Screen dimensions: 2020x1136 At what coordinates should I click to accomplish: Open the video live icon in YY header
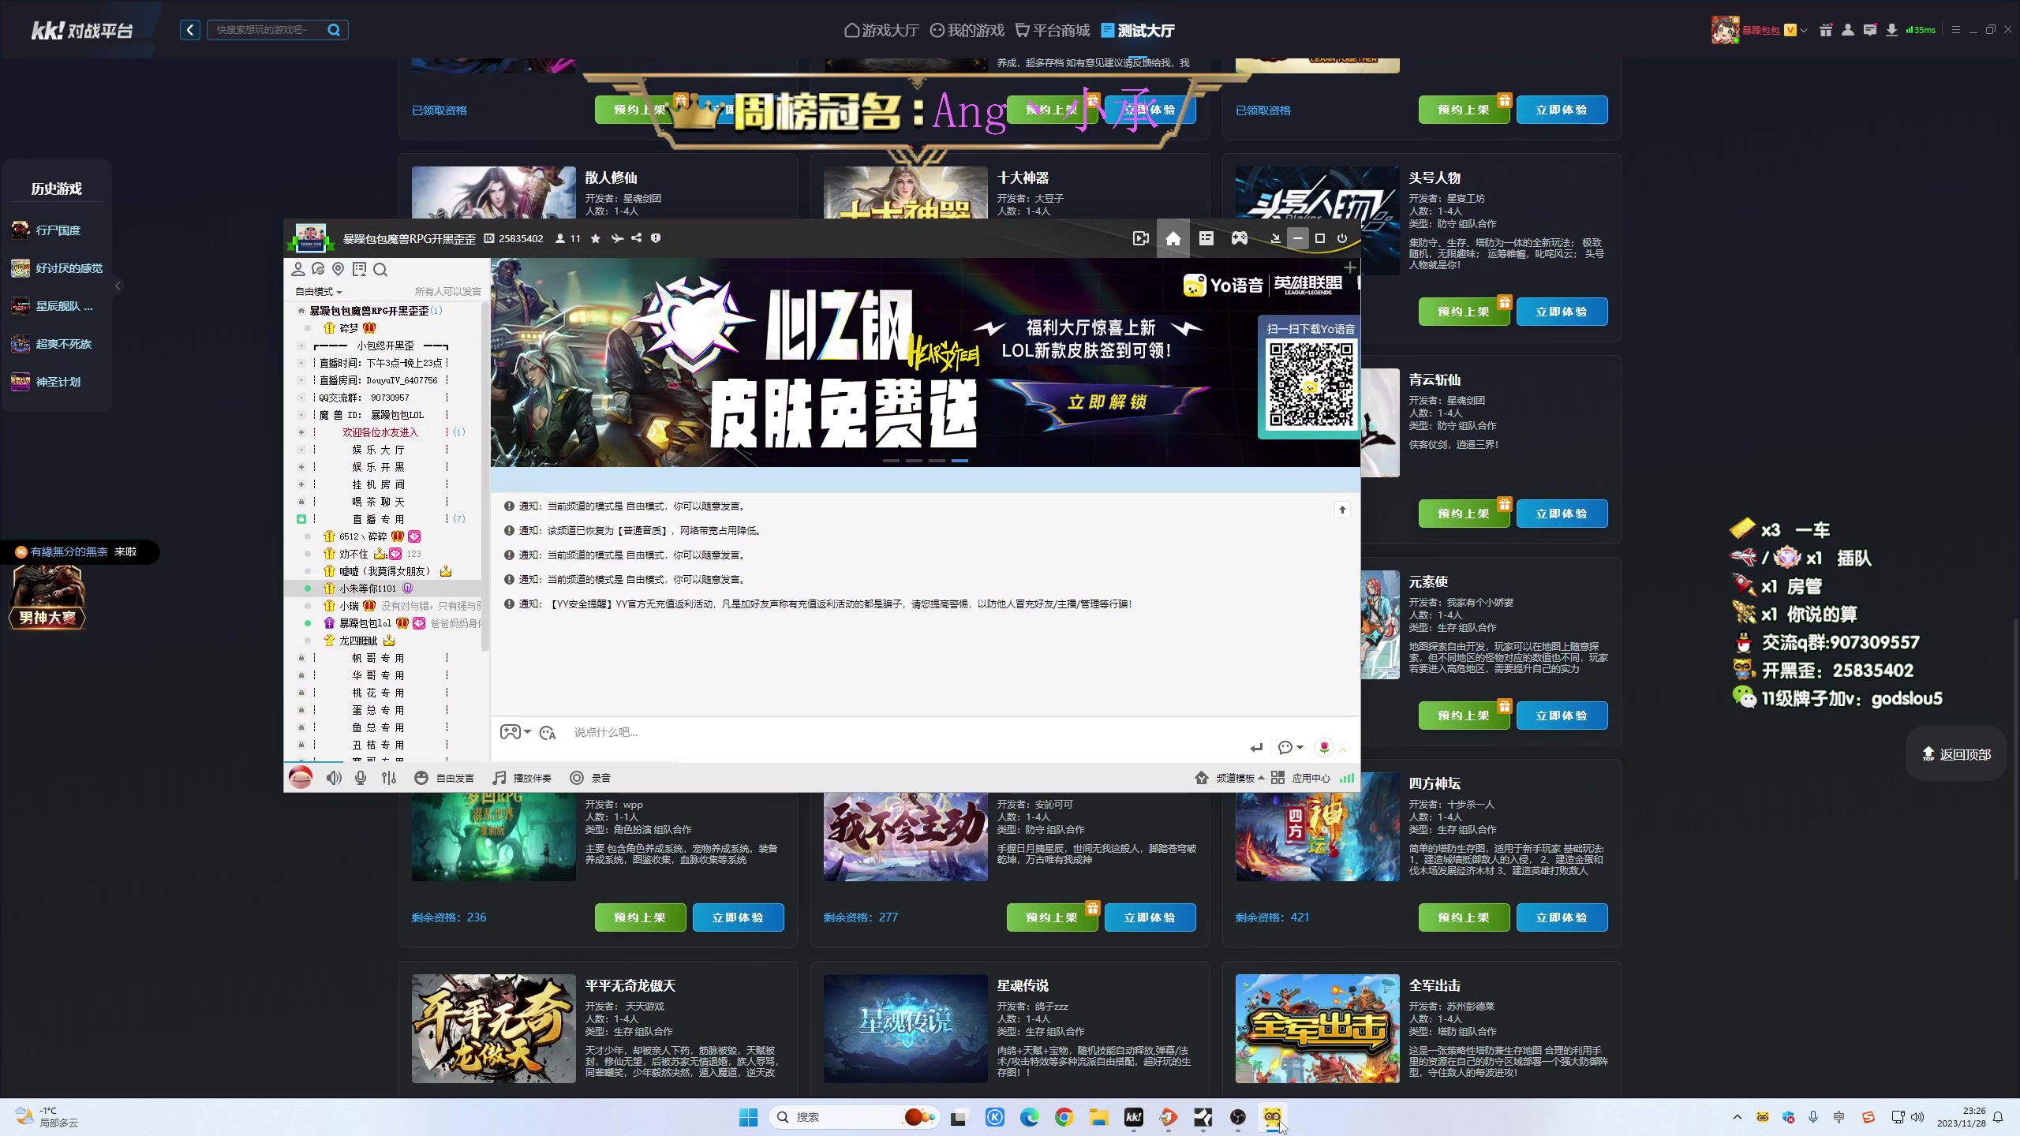coord(1140,238)
